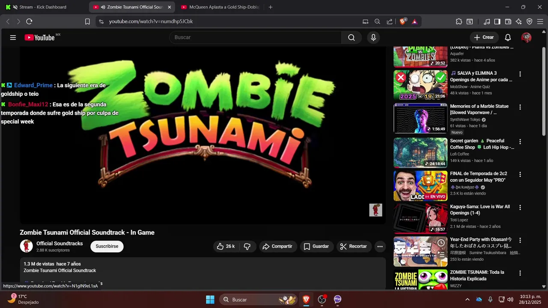Open the Brave main menu hamburger

pyautogui.click(x=540, y=21)
